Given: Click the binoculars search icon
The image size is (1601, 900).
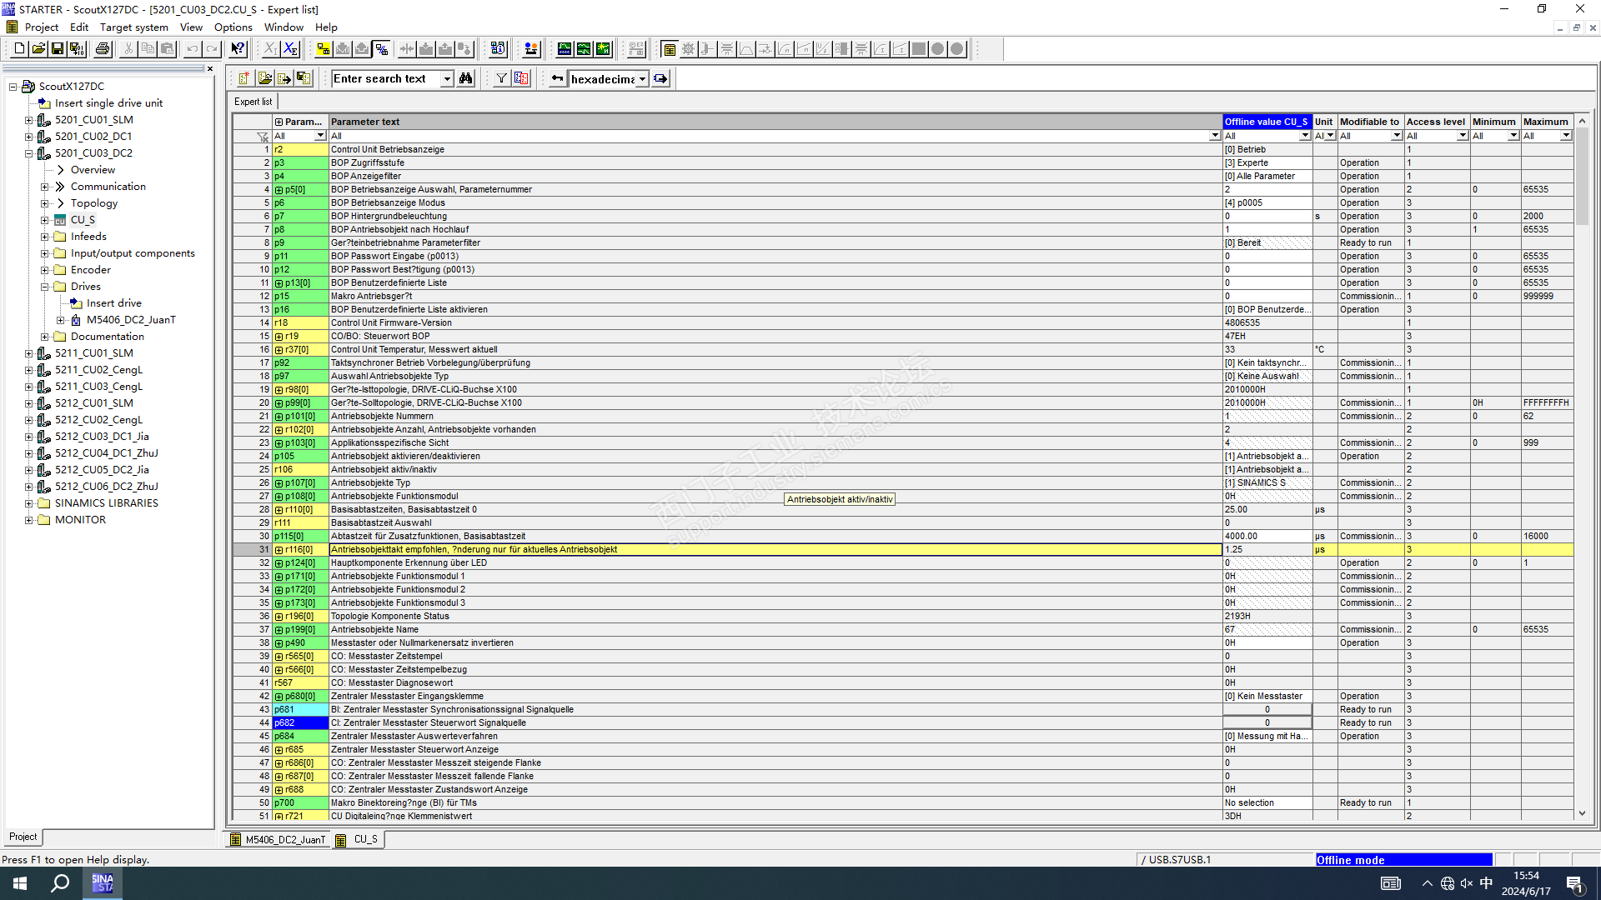Looking at the screenshot, I should pyautogui.click(x=466, y=78).
